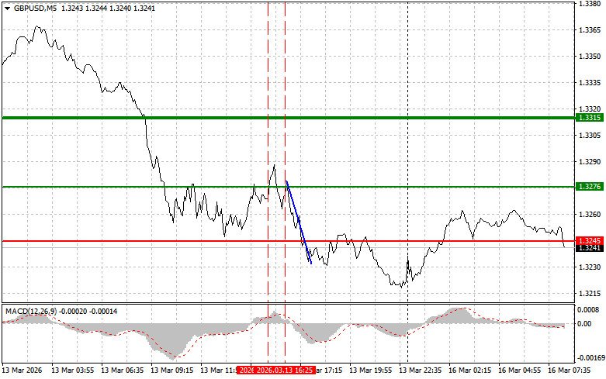Image resolution: width=606 pixels, height=379 pixels.
Task: Click the black 1.3241 current price tag
Action: click(588, 248)
